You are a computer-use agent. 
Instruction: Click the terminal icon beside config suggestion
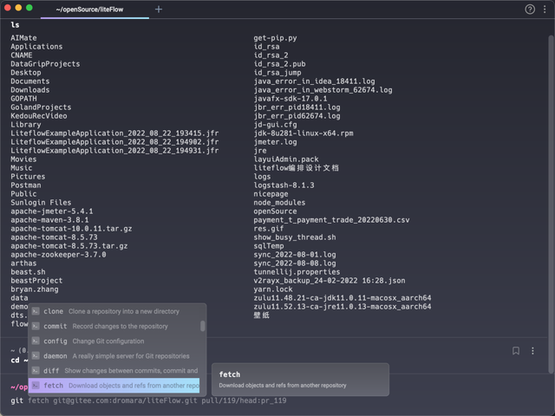pyautogui.click(x=36, y=341)
